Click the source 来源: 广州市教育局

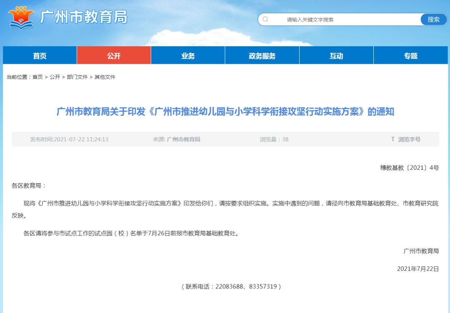click(177, 139)
